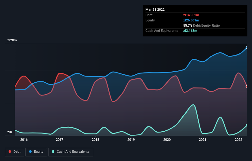This screenshot has width=252, height=161.
Task: Click the 2016 x-axis label
Action: [x=24, y=140]
